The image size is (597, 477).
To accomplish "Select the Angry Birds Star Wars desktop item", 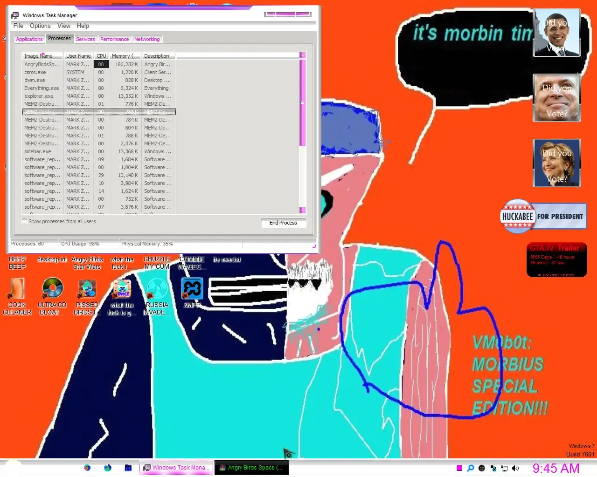I will pyautogui.click(x=87, y=263).
